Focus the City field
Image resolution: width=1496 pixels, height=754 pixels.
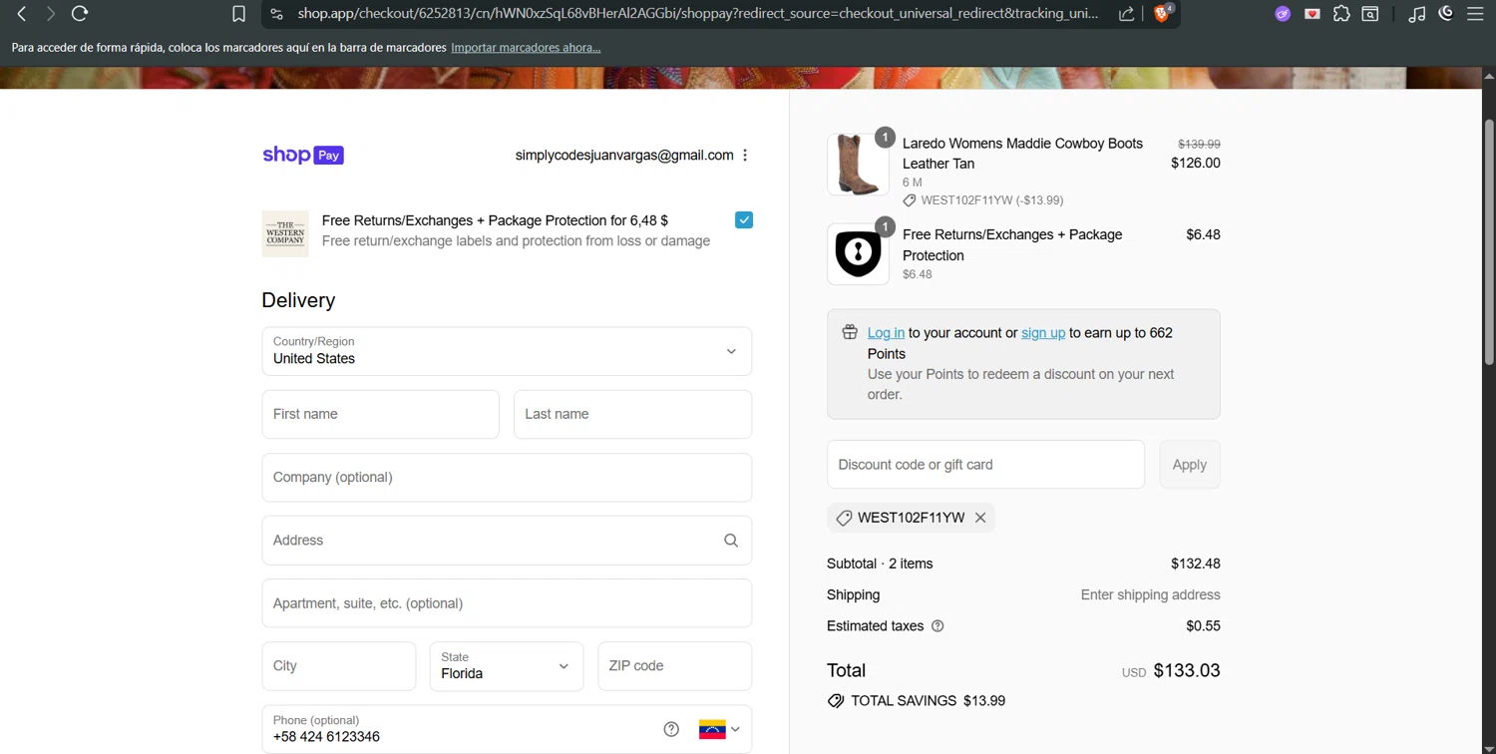(339, 666)
